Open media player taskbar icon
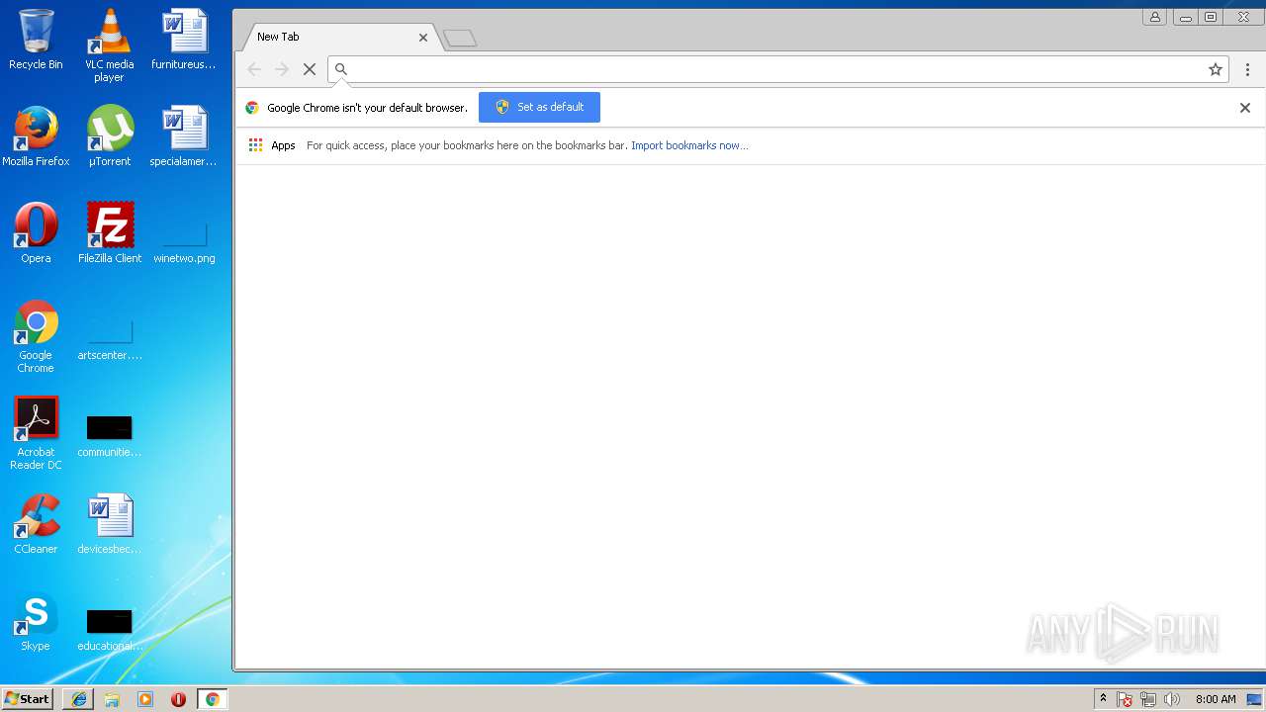The width and height of the screenshot is (1266, 712). (x=145, y=699)
